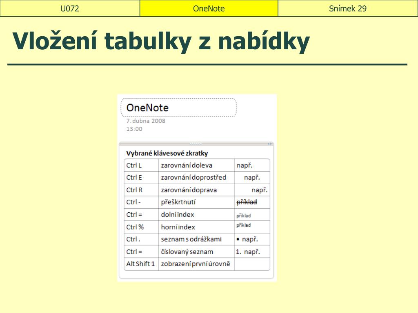Click the číslovaný seznam cell
418x313 pixels.
pos(196,251)
